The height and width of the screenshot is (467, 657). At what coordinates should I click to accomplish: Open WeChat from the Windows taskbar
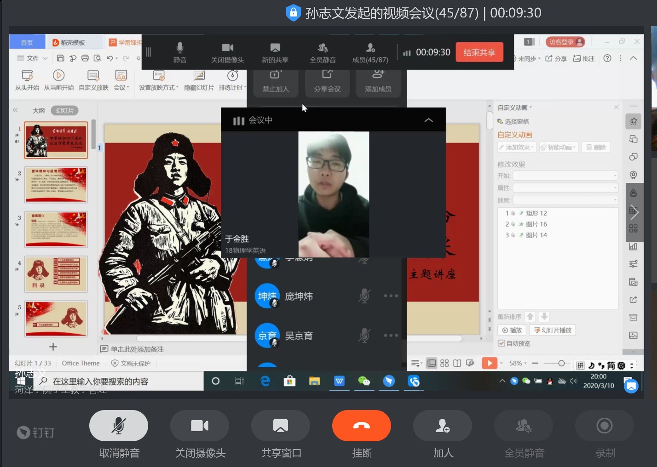tap(364, 381)
